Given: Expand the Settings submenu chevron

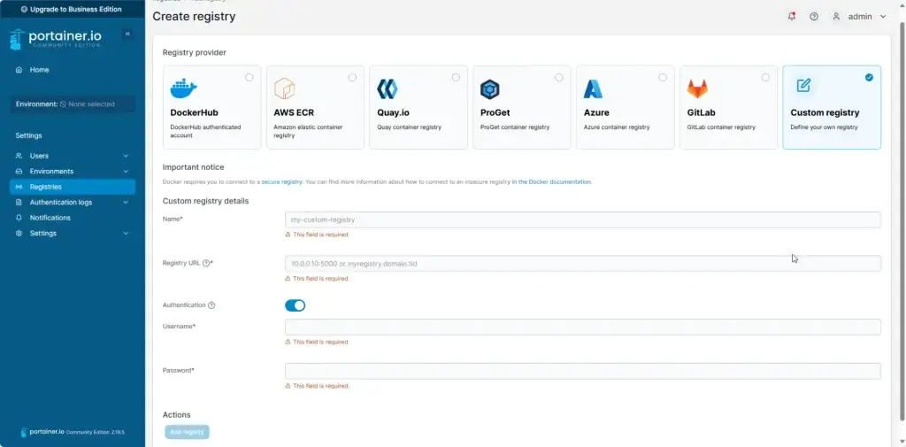Looking at the screenshot, I should point(126,234).
